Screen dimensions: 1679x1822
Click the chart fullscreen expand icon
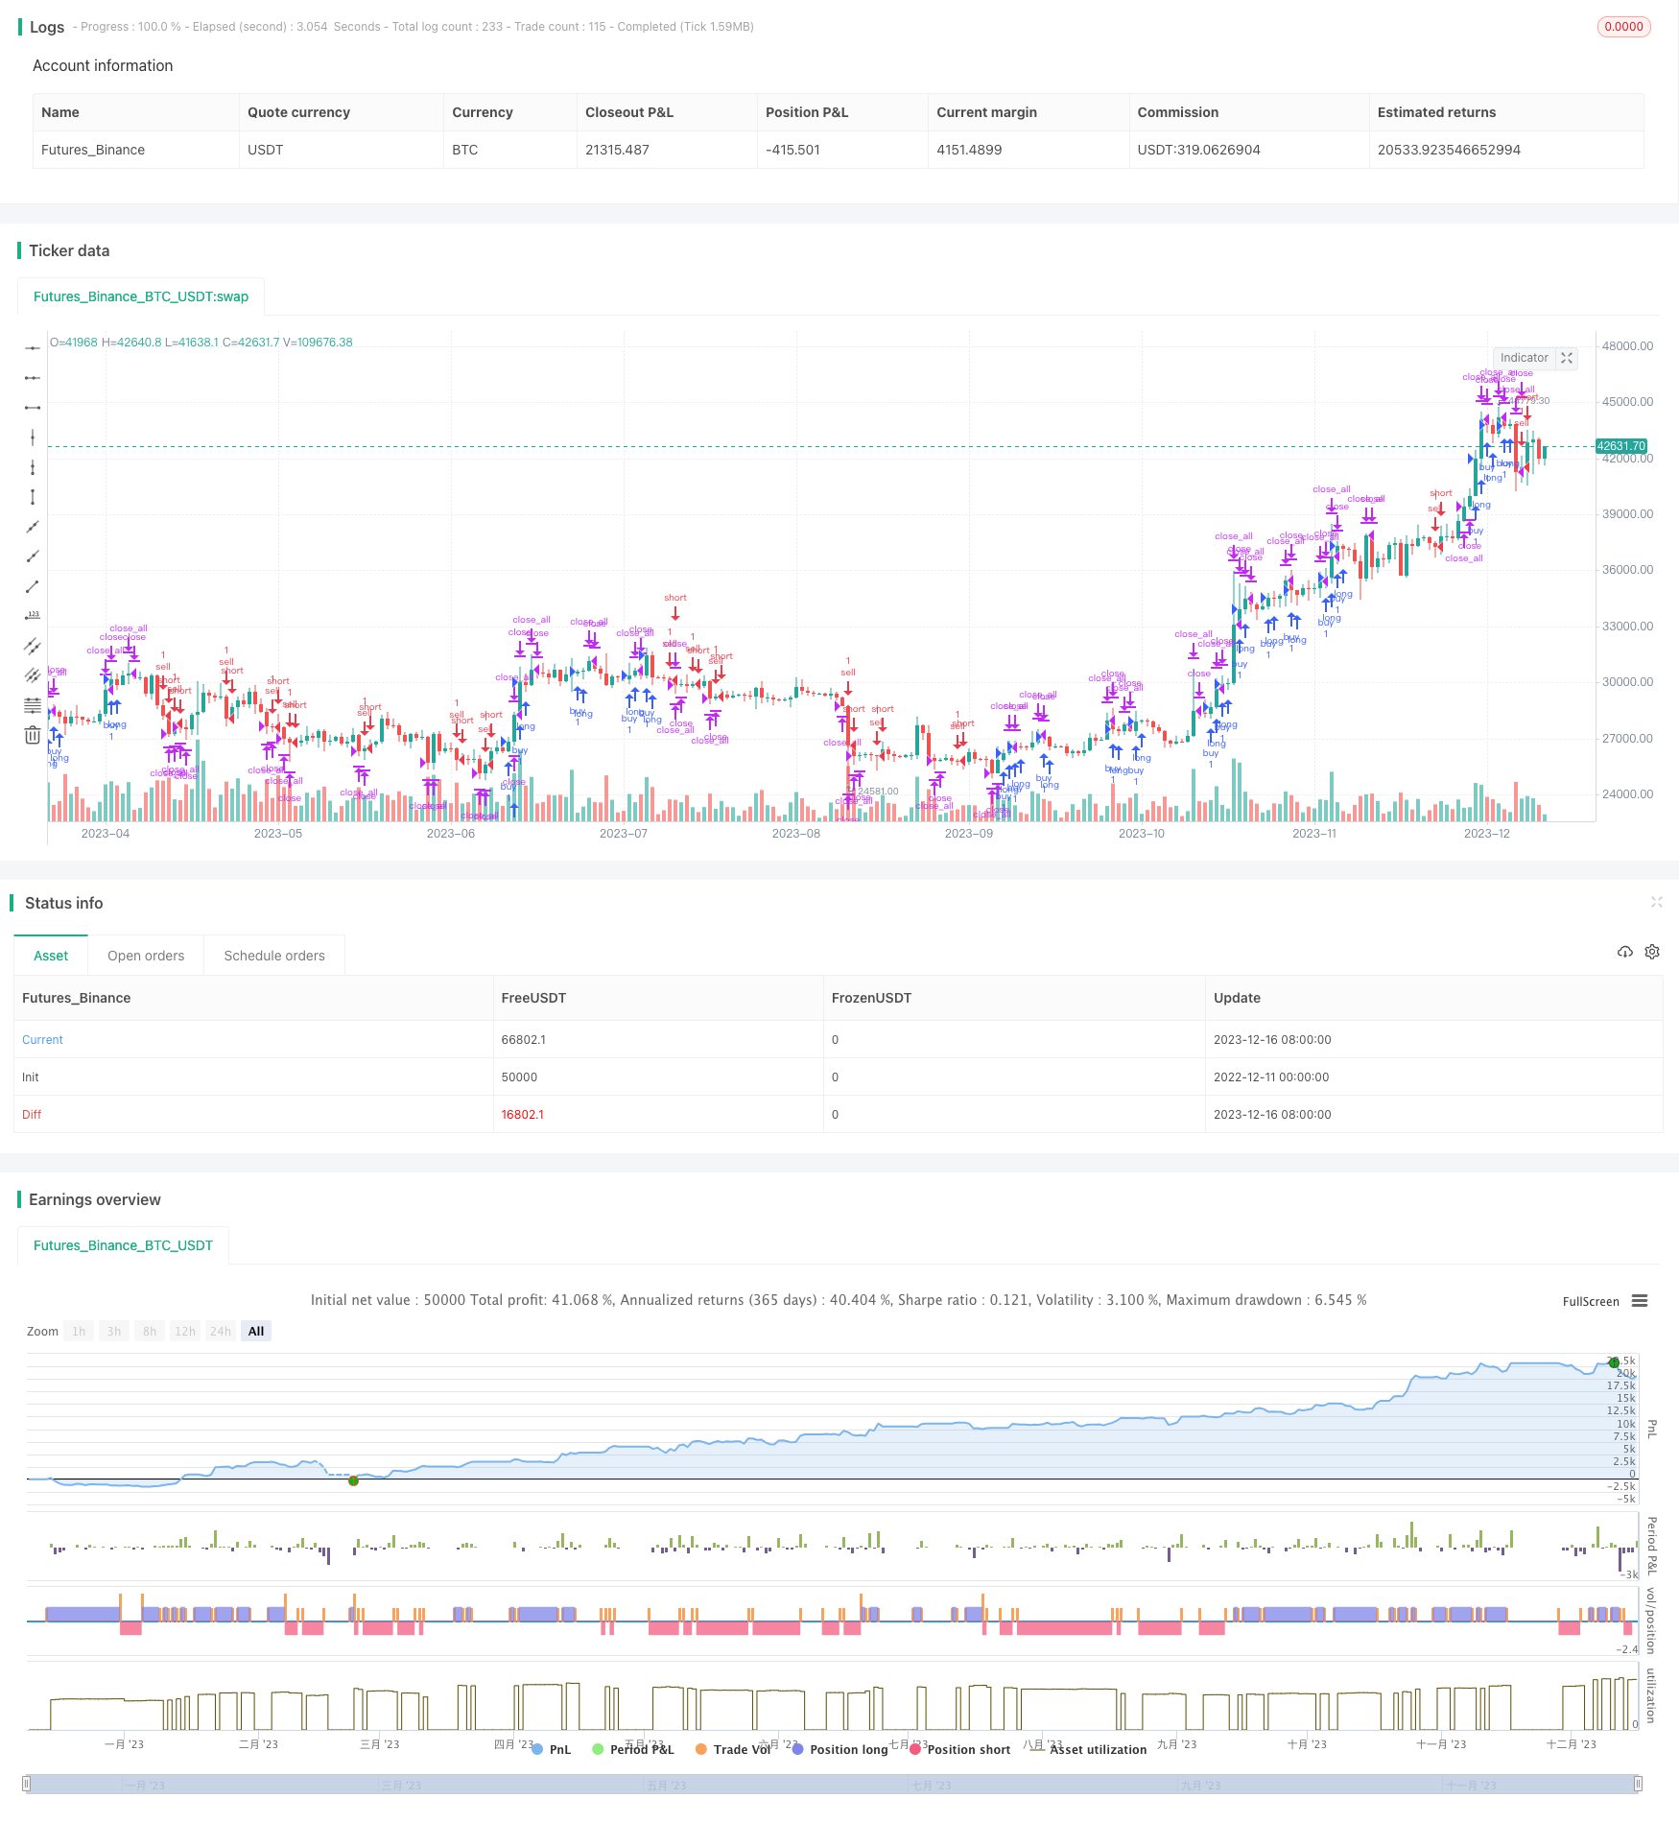pos(1567,358)
